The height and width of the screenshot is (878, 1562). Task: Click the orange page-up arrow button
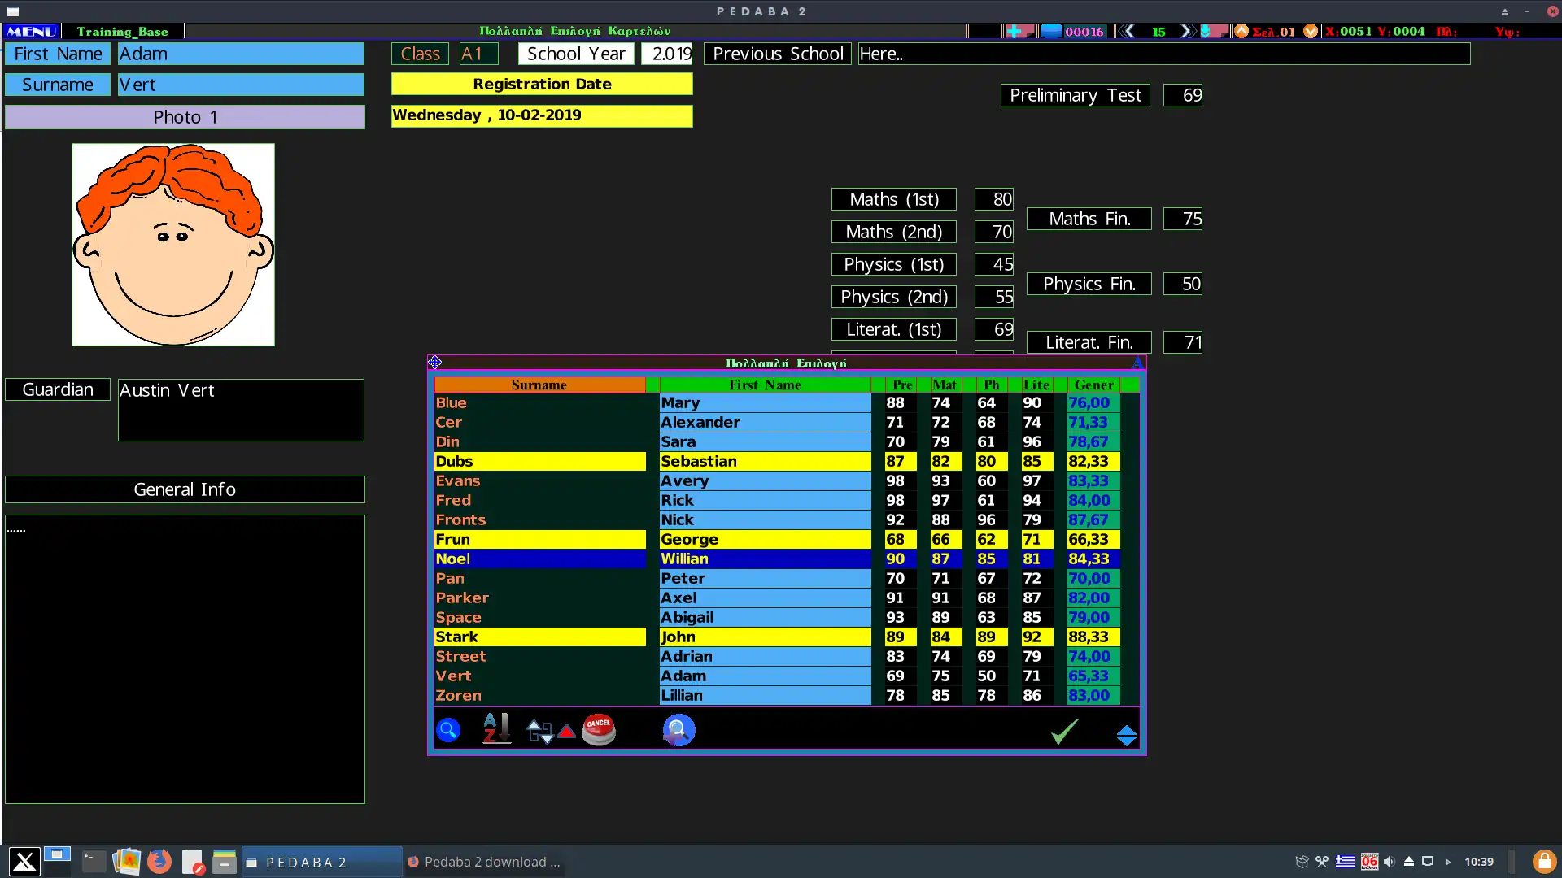click(x=1241, y=31)
